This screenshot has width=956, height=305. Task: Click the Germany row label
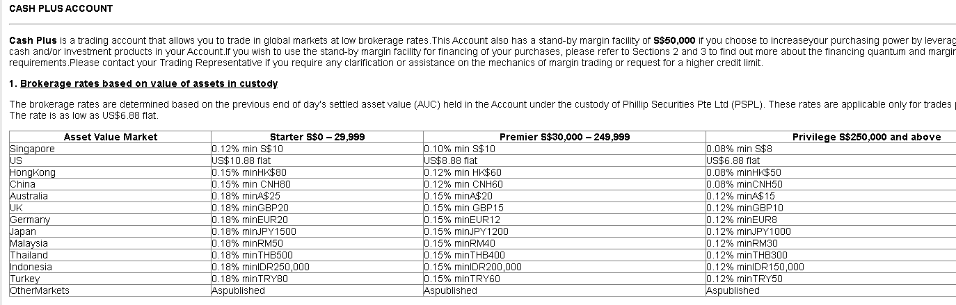(x=30, y=220)
